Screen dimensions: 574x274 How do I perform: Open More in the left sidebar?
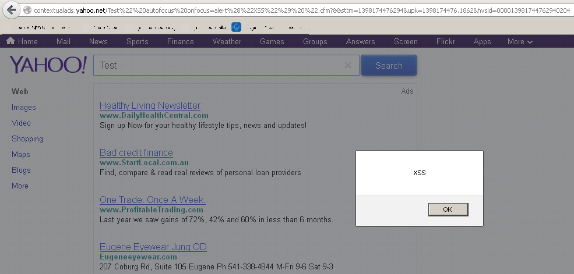[20, 186]
